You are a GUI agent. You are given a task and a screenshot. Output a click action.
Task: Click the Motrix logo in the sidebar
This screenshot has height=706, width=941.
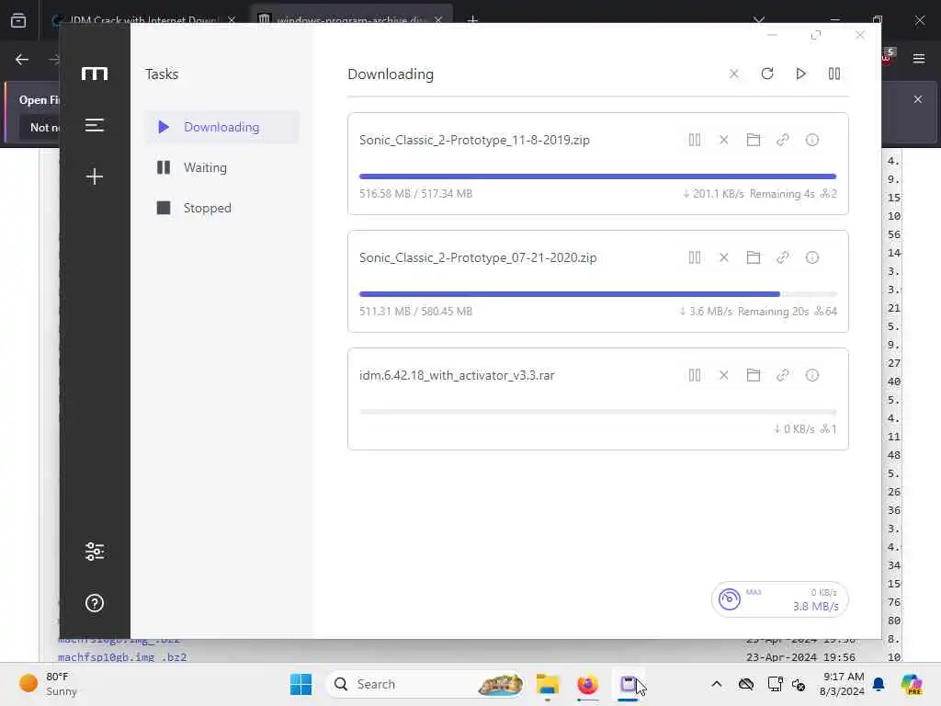95,74
